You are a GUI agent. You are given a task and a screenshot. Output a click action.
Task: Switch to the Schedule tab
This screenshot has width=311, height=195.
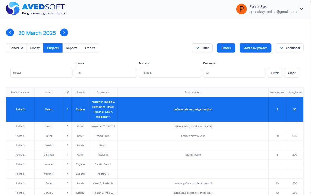coord(16,48)
